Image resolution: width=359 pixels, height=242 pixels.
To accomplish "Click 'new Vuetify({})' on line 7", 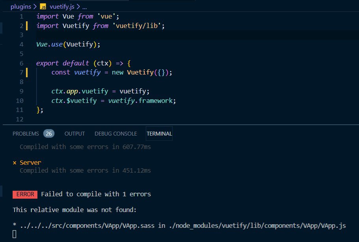I will point(140,73).
